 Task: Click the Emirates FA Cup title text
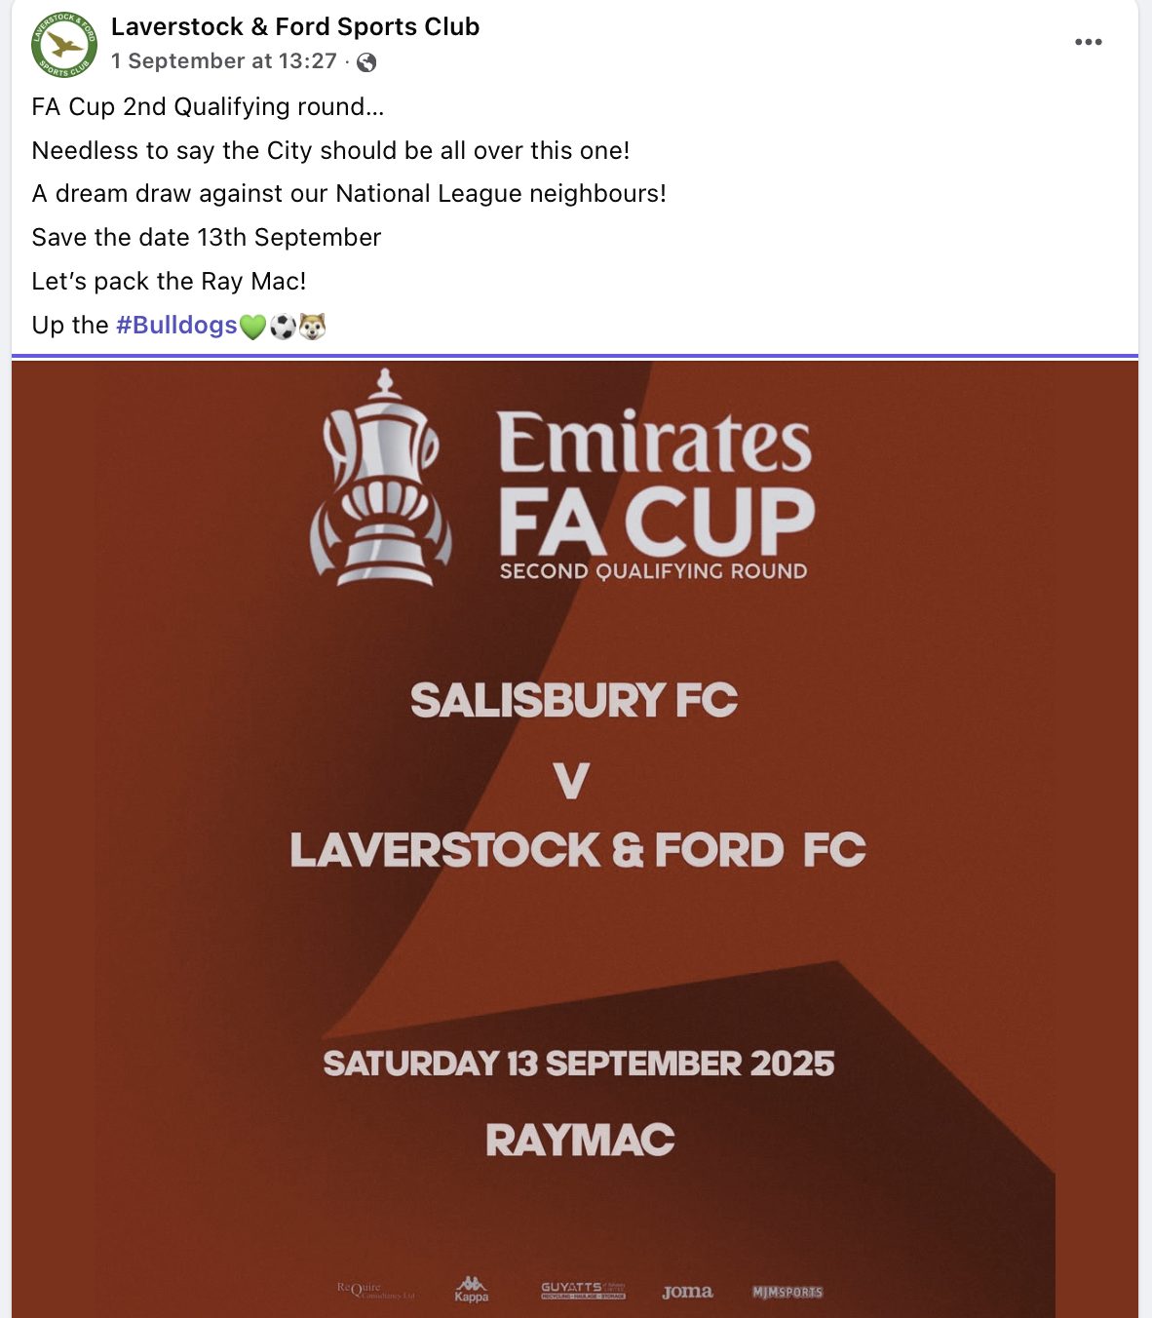[x=655, y=483]
